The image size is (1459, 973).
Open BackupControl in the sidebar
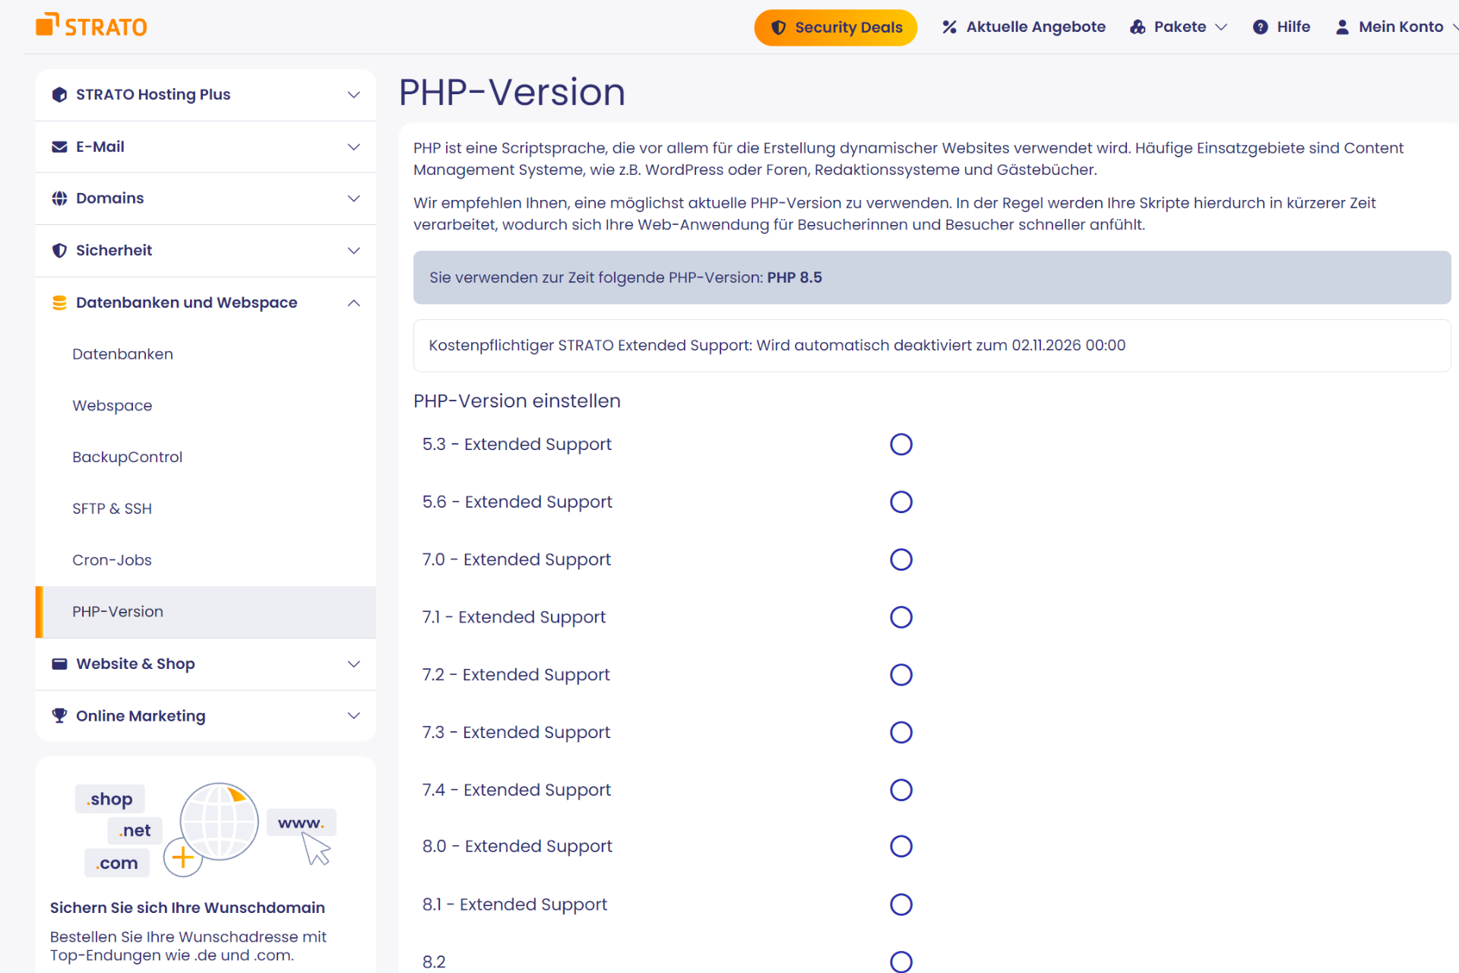coord(127,457)
